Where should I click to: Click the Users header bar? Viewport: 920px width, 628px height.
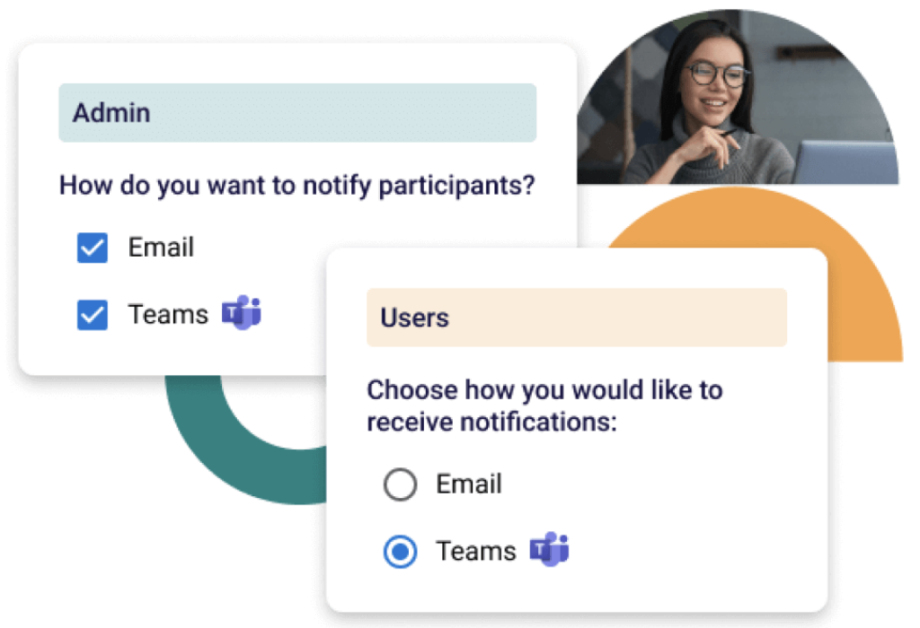tap(576, 318)
